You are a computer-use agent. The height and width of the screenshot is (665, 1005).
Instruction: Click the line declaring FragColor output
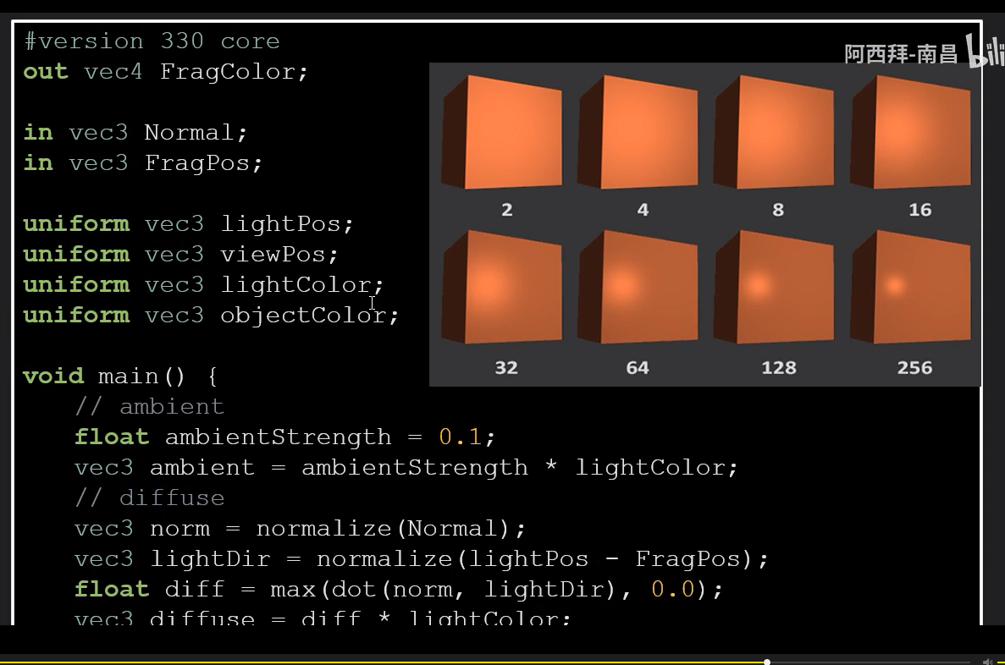coord(167,71)
